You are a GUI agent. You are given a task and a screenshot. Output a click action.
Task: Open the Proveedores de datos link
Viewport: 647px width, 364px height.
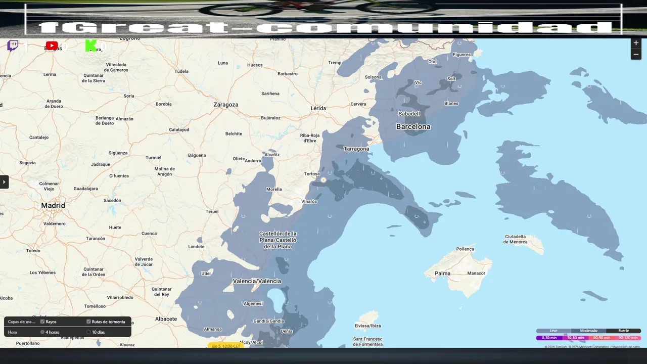click(x=625, y=347)
